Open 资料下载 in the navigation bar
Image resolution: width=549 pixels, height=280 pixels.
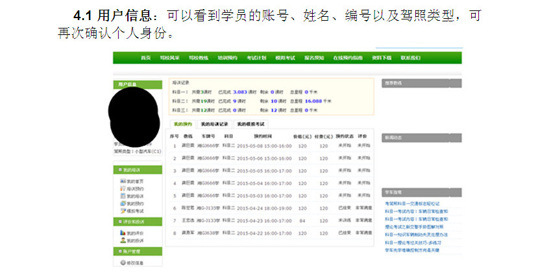pos(382,58)
